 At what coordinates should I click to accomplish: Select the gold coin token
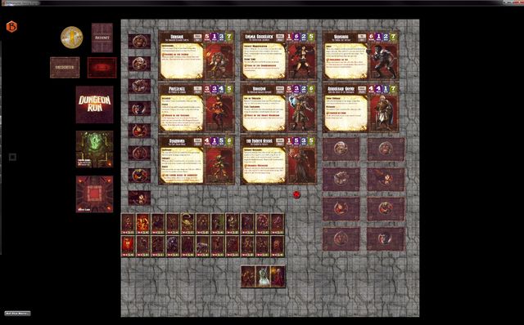(x=71, y=38)
